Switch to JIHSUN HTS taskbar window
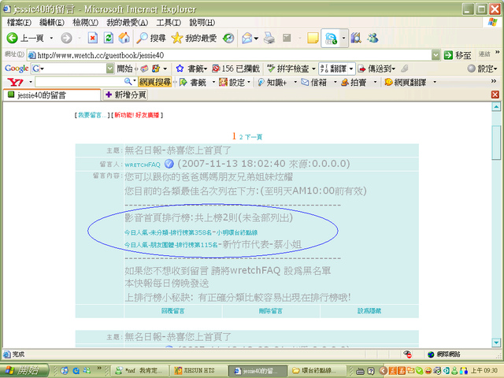 click(198, 371)
